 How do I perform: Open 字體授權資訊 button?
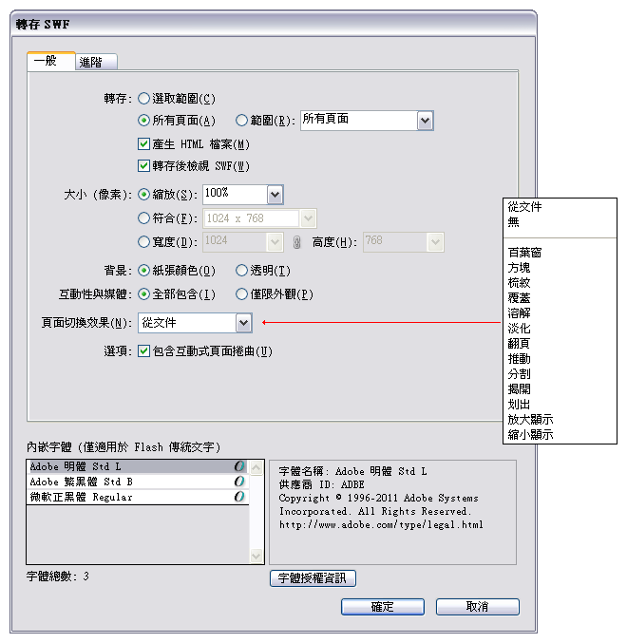coord(313,578)
